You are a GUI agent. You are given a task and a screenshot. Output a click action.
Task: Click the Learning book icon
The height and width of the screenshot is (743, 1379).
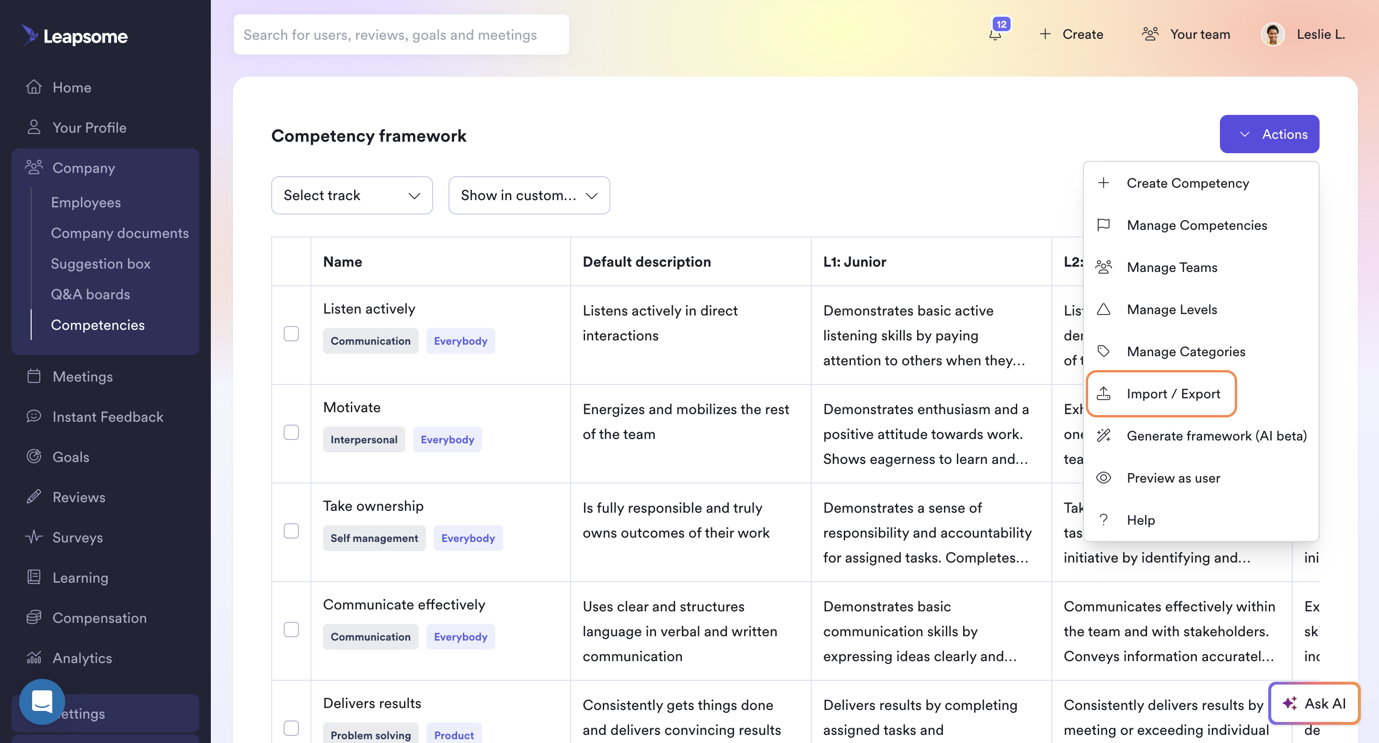coord(34,577)
